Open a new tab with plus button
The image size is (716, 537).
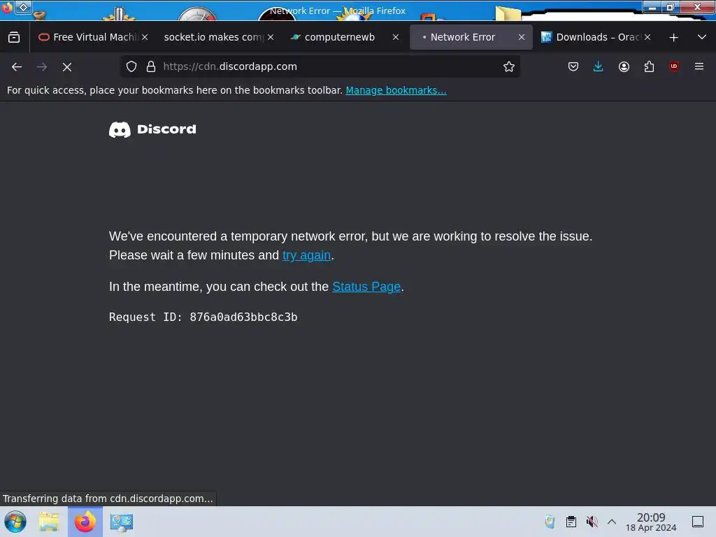(x=673, y=38)
